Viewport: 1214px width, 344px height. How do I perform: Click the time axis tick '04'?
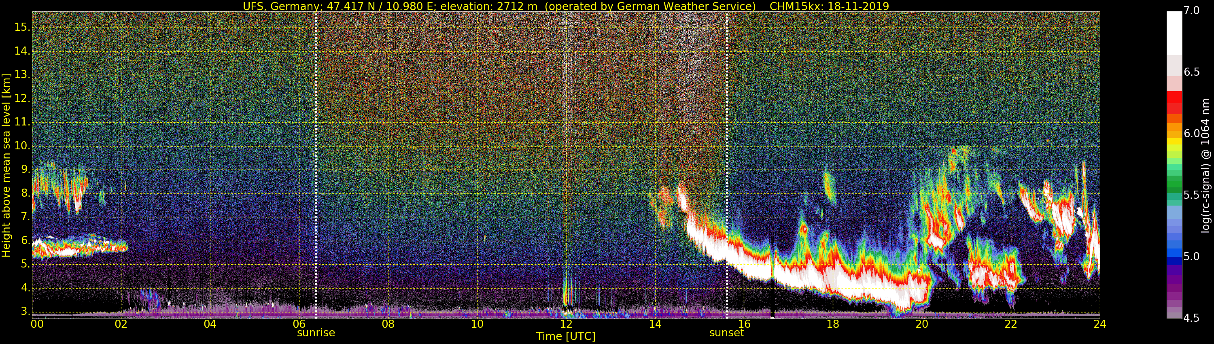click(210, 324)
